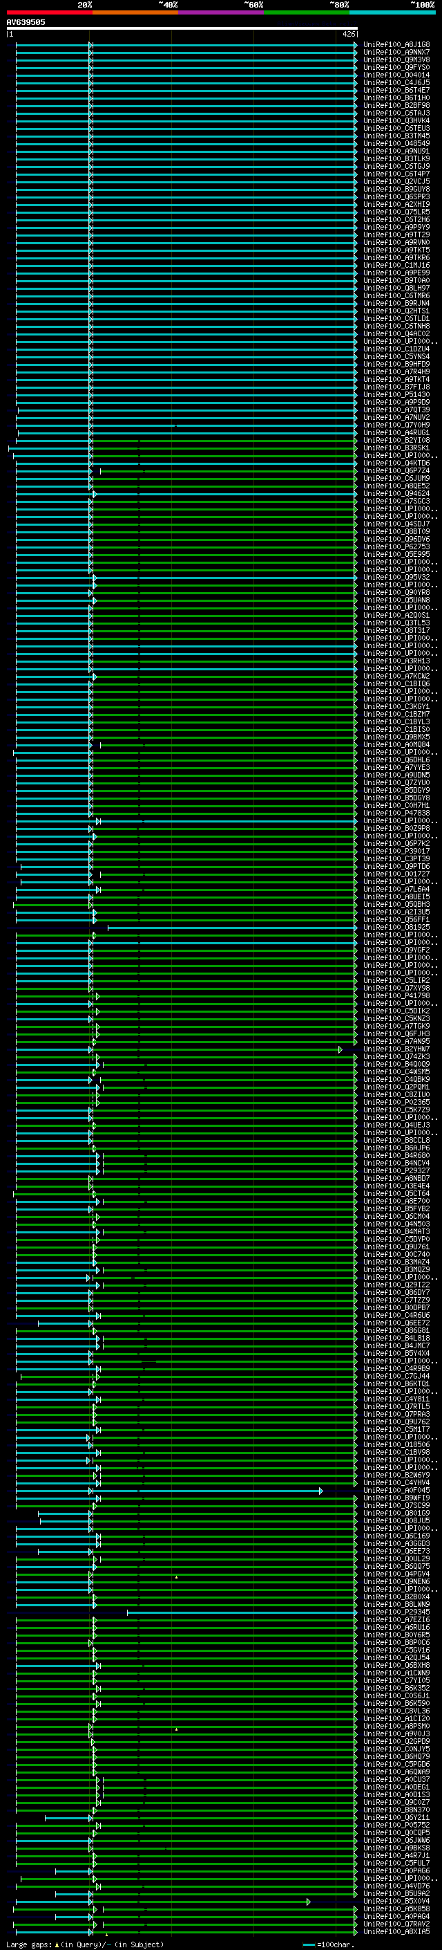Select UniRef100_P05752 entry
Screen dimensions: 442x1950
tap(396, 1824)
